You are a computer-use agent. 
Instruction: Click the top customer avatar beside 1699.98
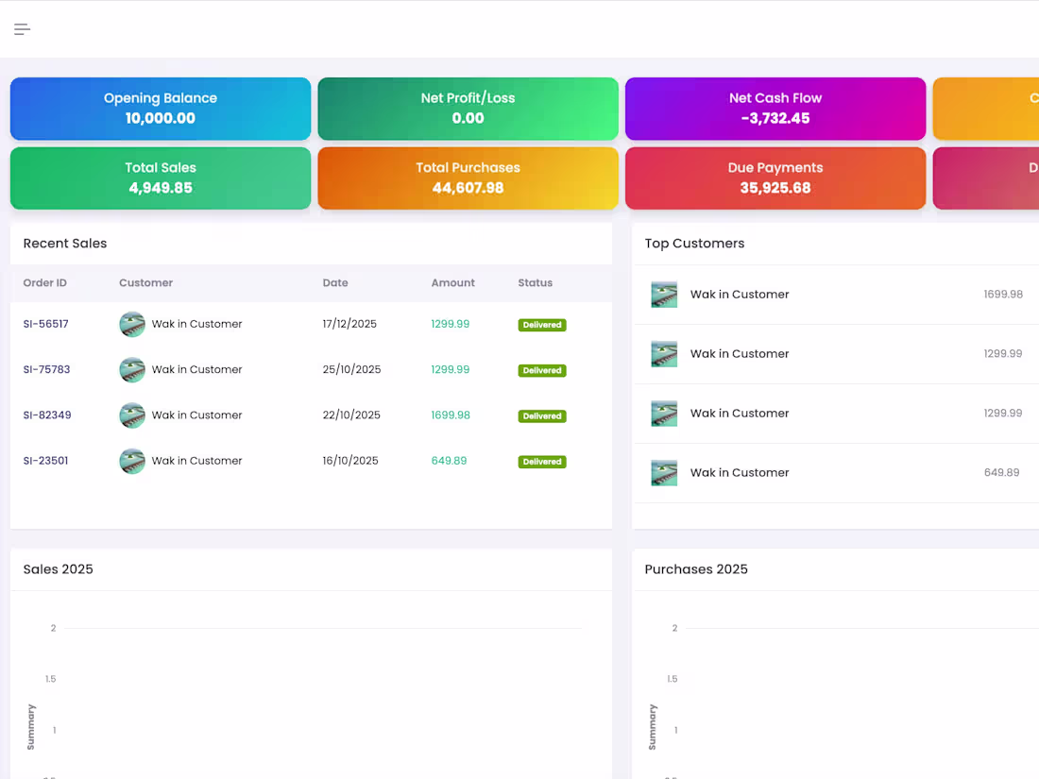664,294
